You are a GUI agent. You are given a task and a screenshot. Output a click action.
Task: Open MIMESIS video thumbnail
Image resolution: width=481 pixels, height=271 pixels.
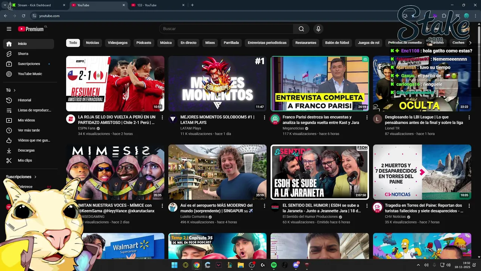(x=115, y=172)
